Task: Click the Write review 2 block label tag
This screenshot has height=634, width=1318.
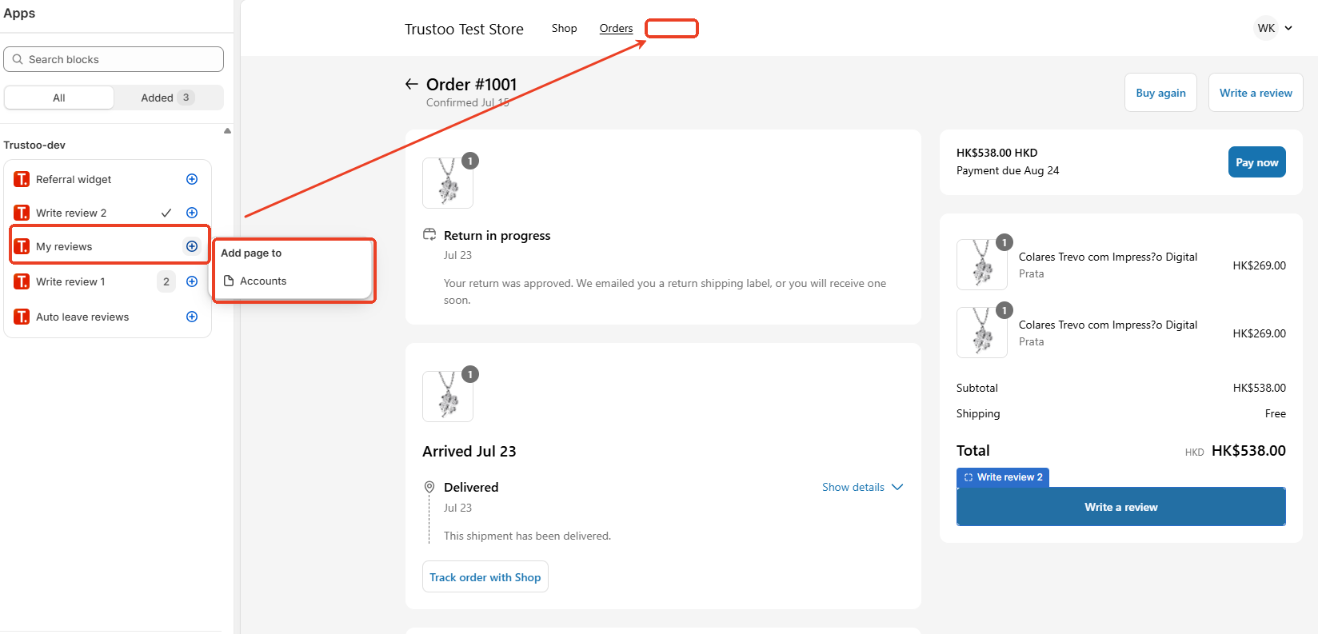Action: pyautogui.click(x=1003, y=477)
